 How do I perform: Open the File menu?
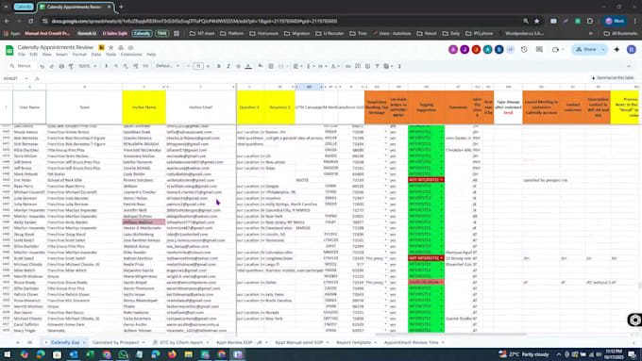coord(22,55)
